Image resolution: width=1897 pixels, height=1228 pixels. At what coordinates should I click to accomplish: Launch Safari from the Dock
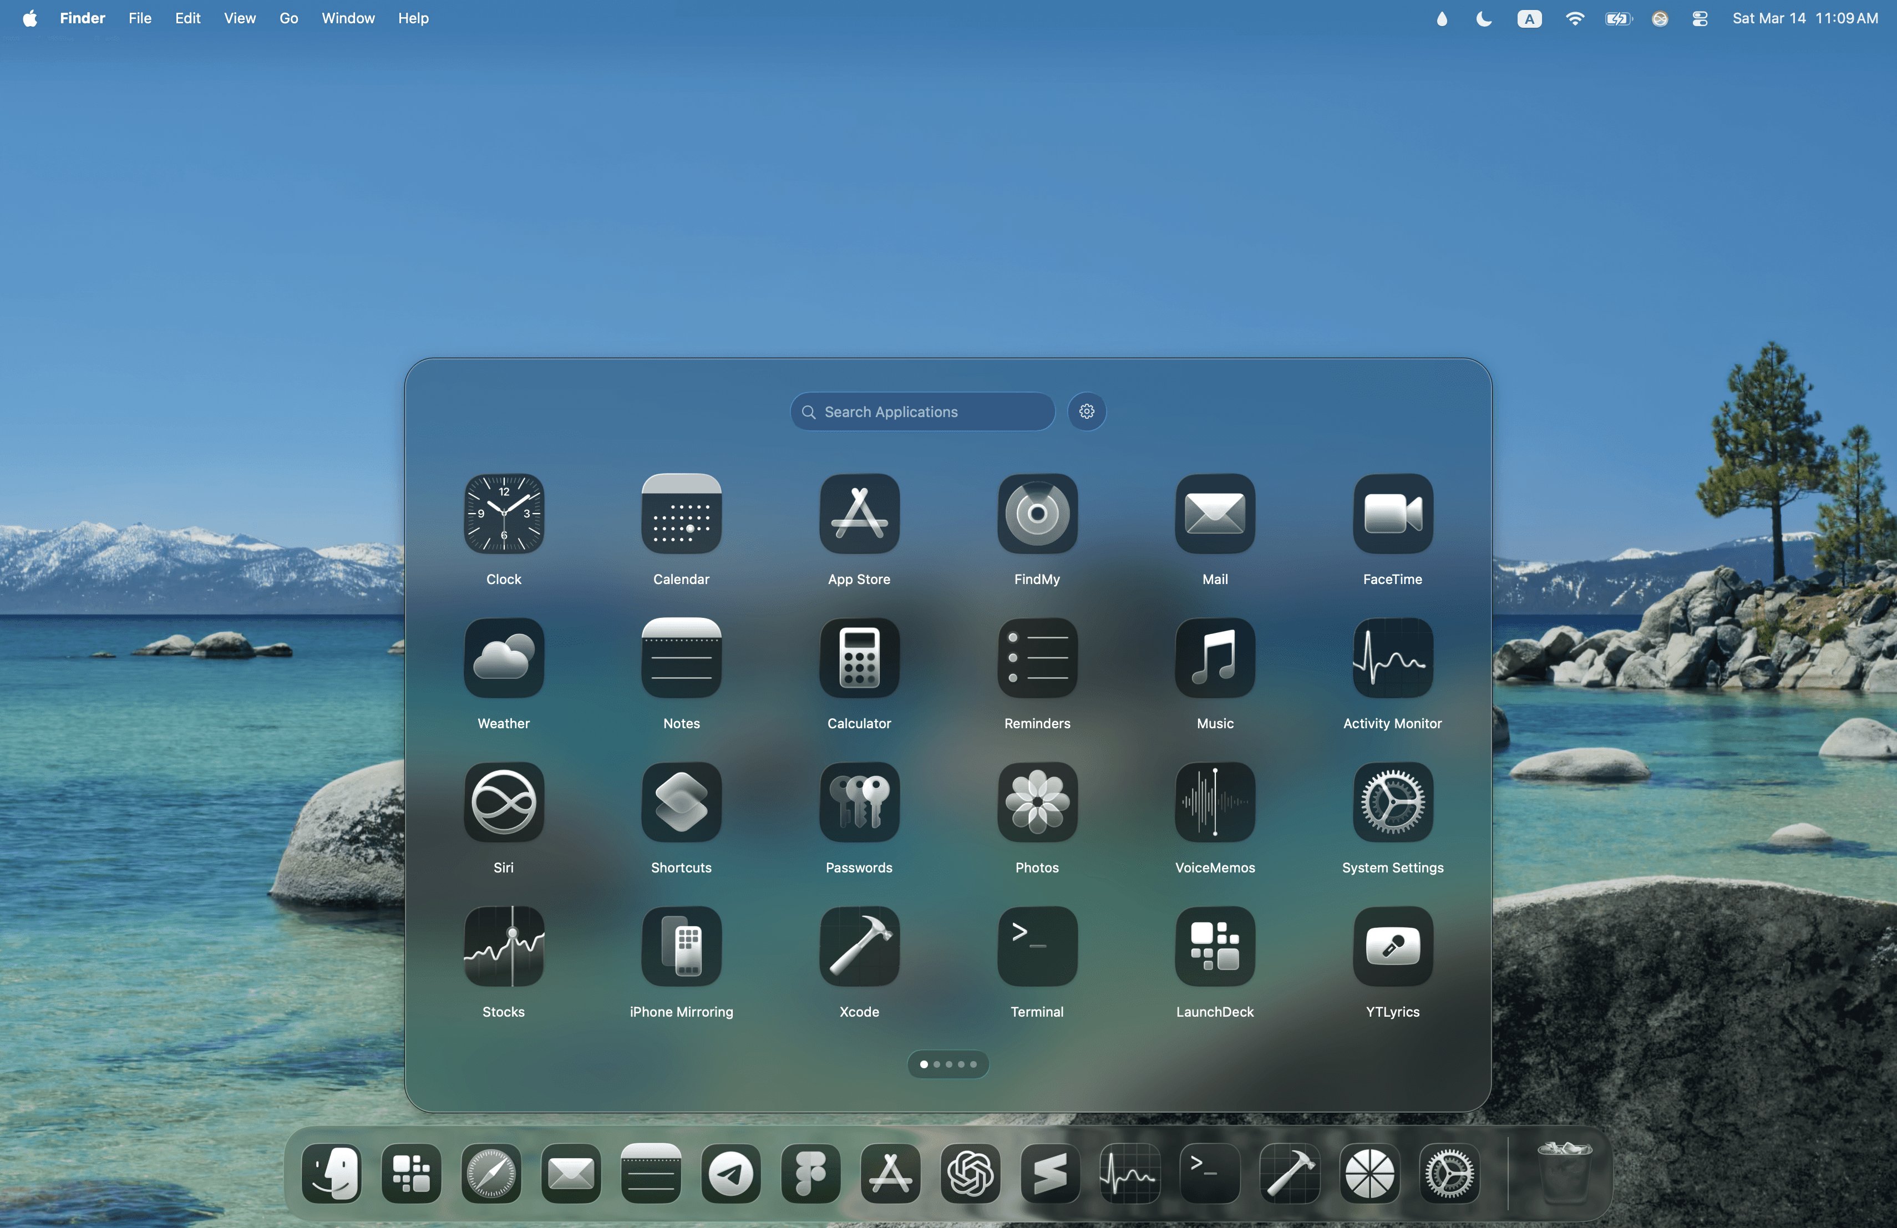click(x=491, y=1173)
